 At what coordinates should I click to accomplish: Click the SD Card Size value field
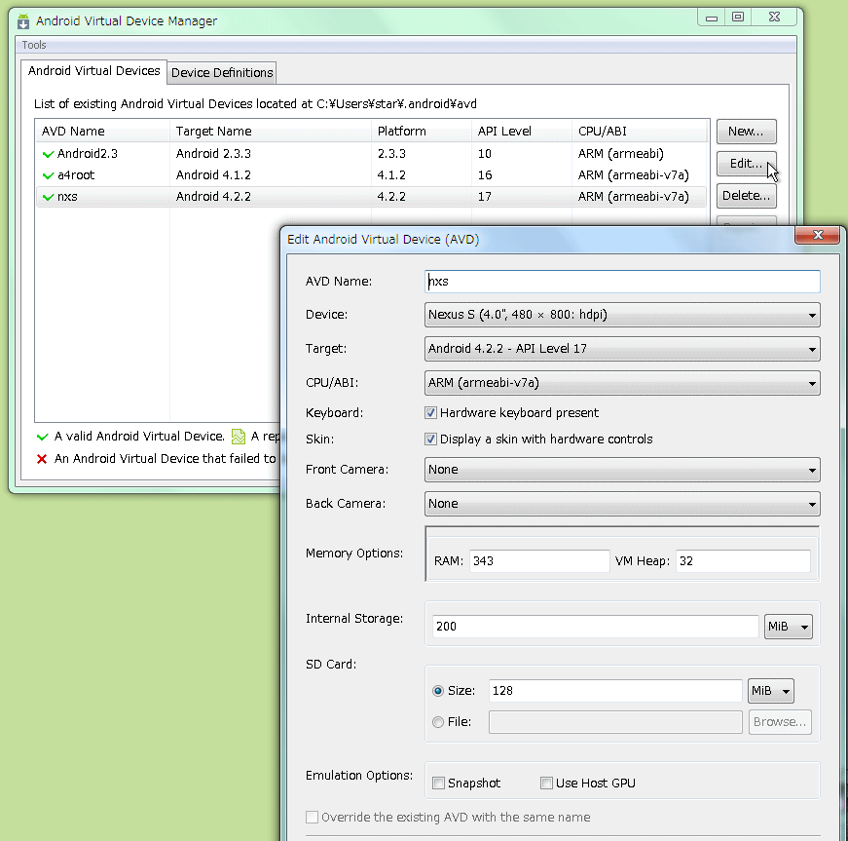[x=615, y=691]
